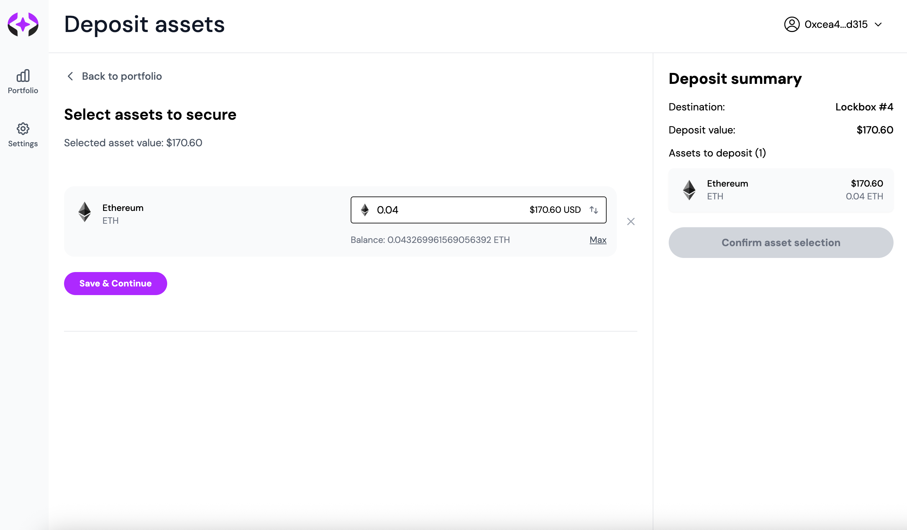Click the back chevron arrow icon

click(70, 76)
